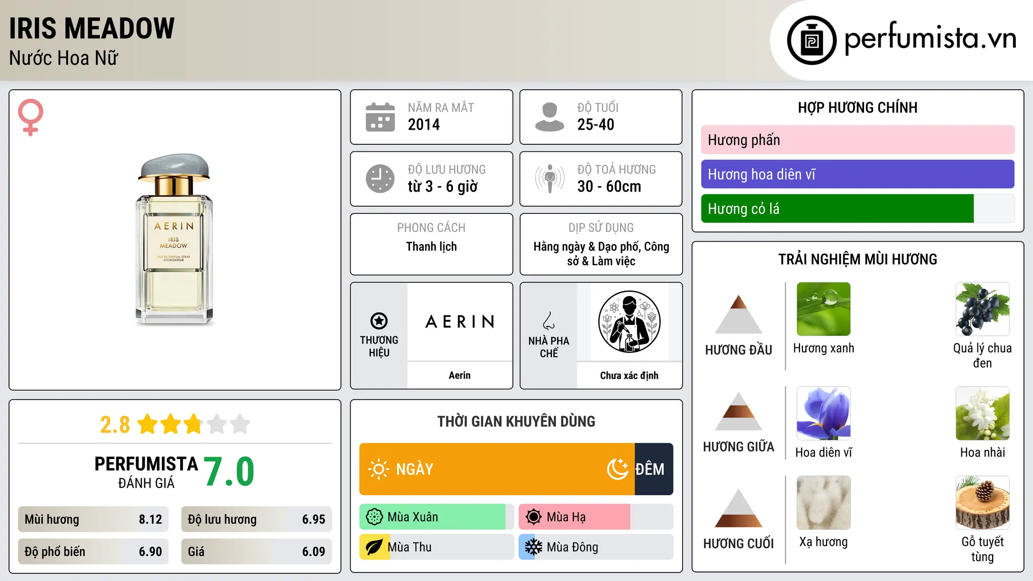Click the release year 2014
Viewport: 1033px width, 581px height.
pos(424,125)
